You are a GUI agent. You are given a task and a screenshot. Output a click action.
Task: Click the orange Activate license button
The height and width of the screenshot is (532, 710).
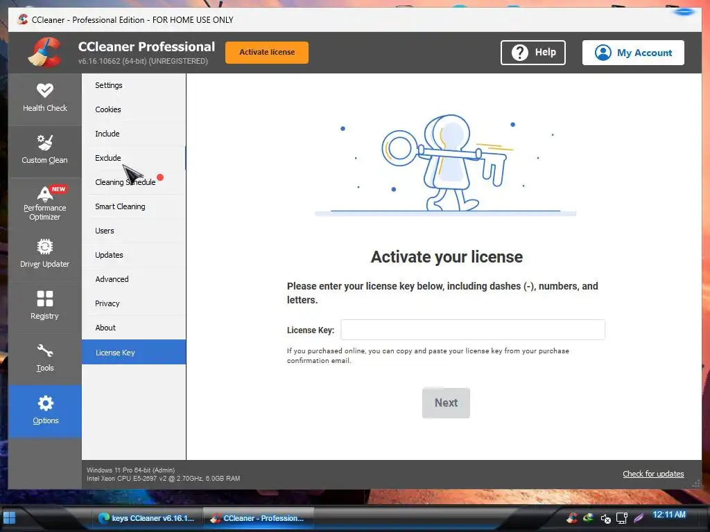point(267,53)
